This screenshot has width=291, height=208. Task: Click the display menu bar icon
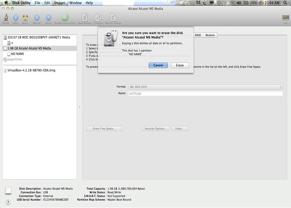point(212,3)
